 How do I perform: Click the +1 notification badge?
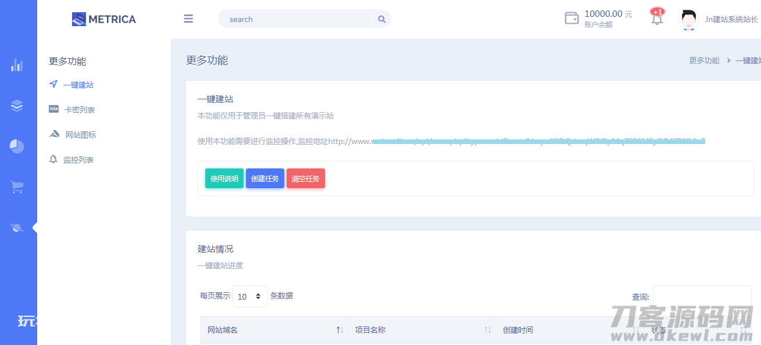pyautogui.click(x=658, y=12)
